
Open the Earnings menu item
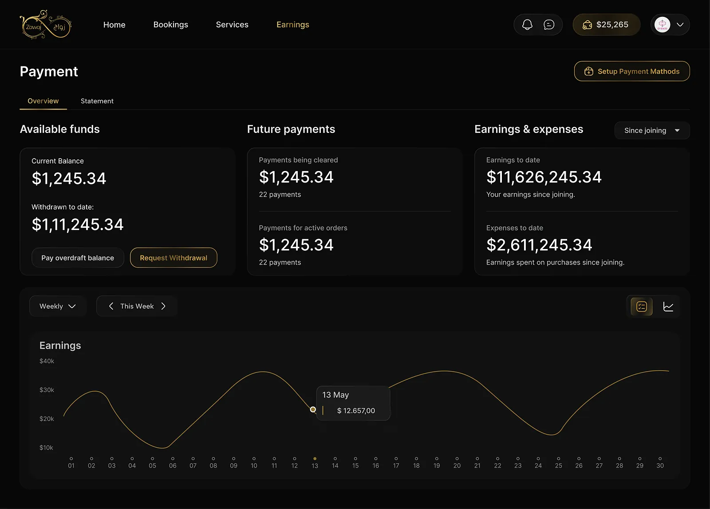point(293,25)
